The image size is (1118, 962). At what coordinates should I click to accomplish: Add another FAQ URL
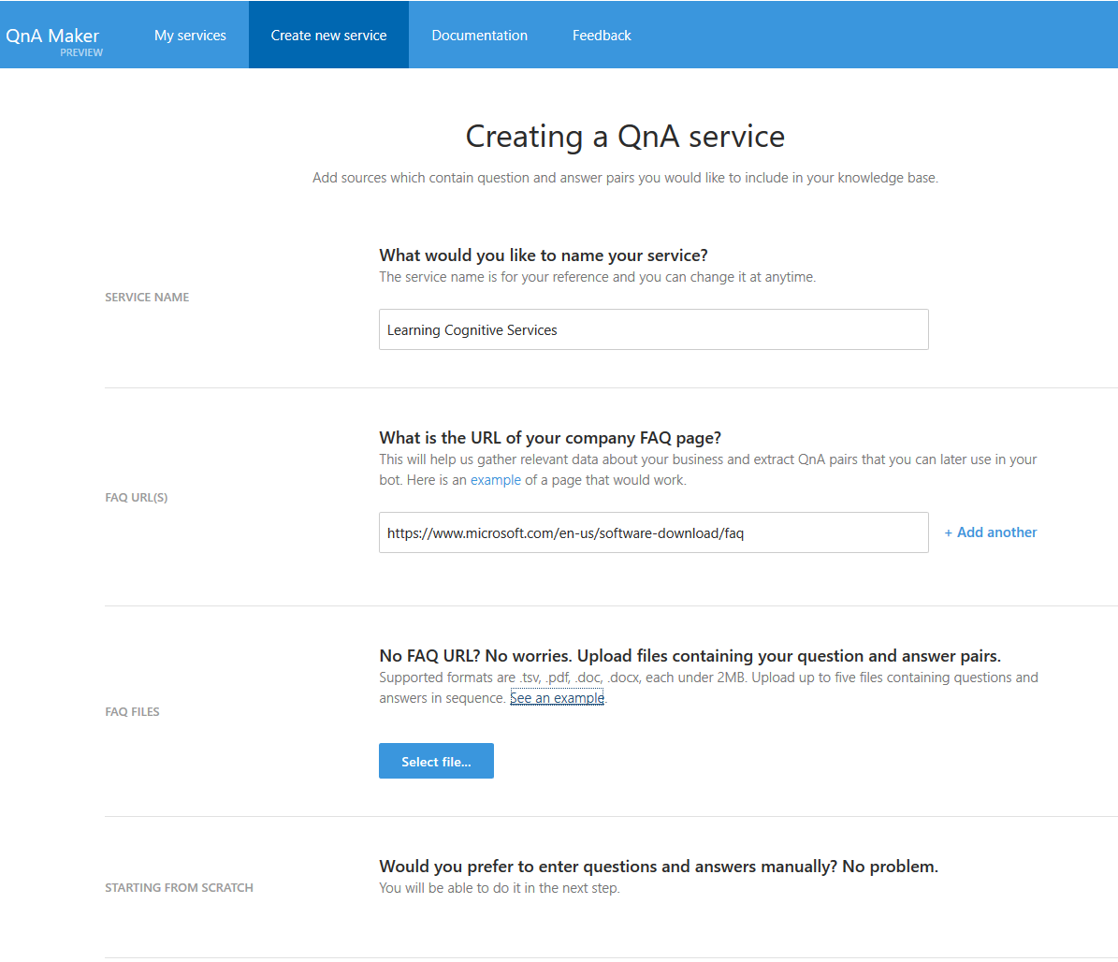coord(991,532)
